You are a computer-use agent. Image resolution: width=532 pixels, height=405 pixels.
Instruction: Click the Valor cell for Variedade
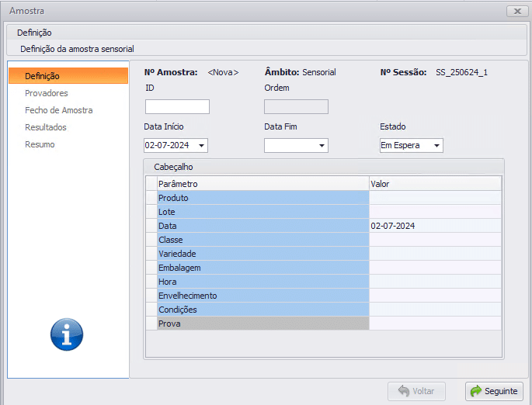pyautogui.click(x=435, y=254)
